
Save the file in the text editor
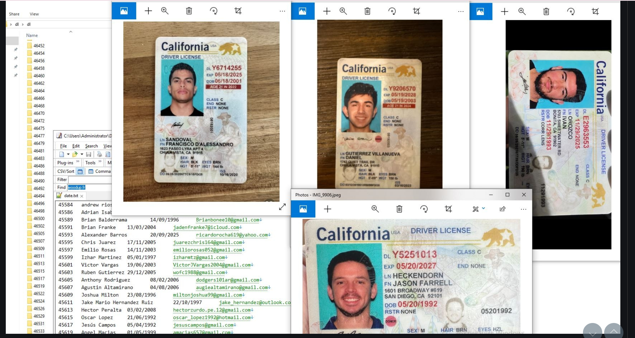coord(89,154)
